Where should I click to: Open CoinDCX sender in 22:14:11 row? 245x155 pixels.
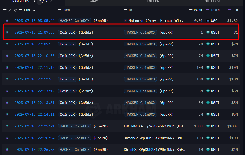pos(67,114)
